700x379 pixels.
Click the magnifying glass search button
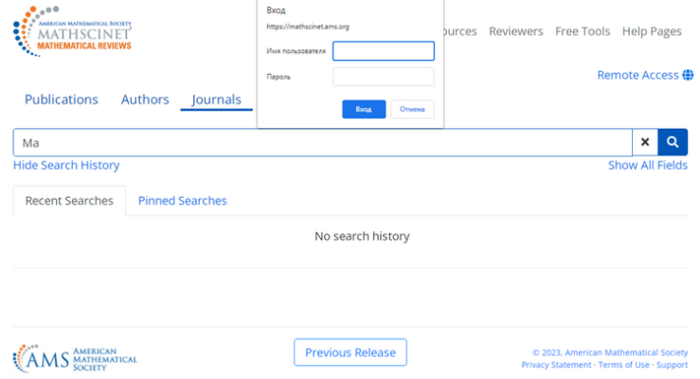(x=673, y=142)
